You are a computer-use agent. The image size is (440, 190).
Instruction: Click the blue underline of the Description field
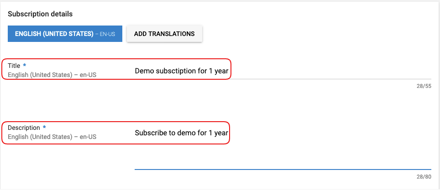pyautogui.click(x=283, y=169)
